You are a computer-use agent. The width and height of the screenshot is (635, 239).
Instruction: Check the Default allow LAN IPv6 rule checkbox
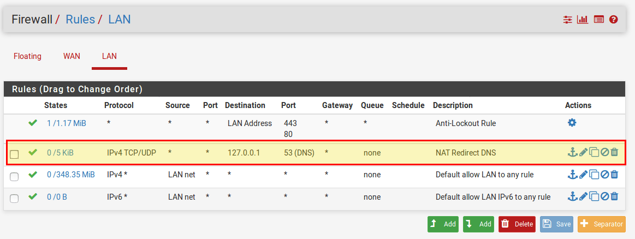(14, 198)
